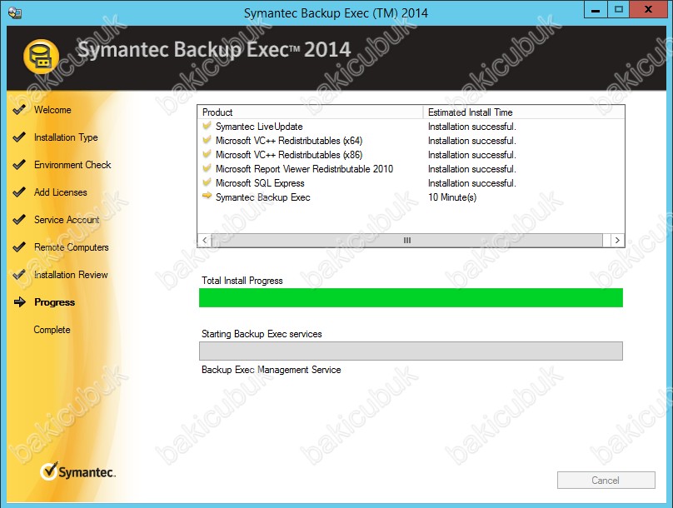Click the checkmark icon beside Welcome
This screenshot has width=673, height=508.
click(x=19, y=110)
